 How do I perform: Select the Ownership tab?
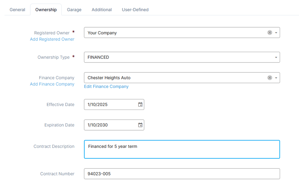(x=46, y=10)
